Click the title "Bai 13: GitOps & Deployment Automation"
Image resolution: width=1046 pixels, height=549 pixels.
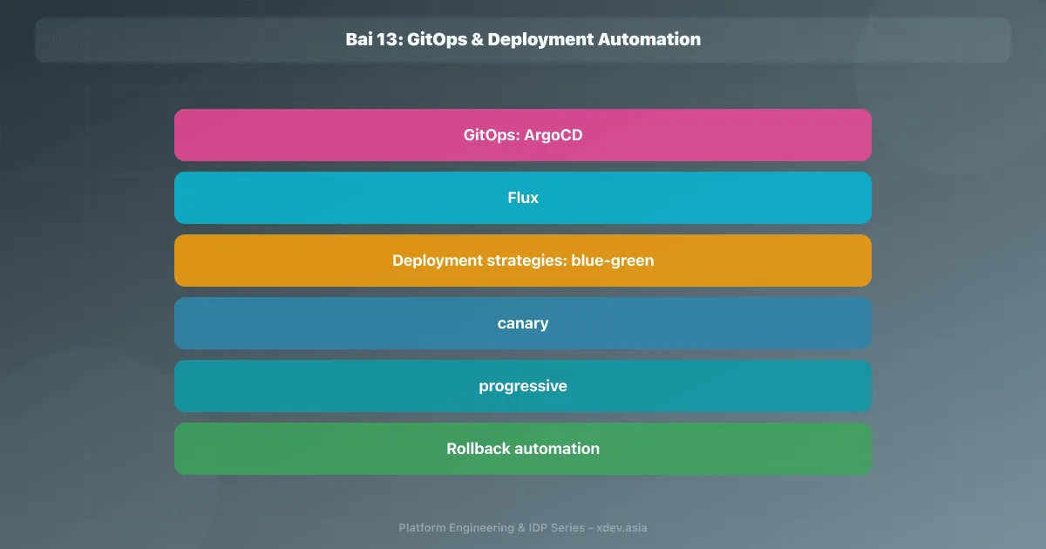(x=523, y=40)
